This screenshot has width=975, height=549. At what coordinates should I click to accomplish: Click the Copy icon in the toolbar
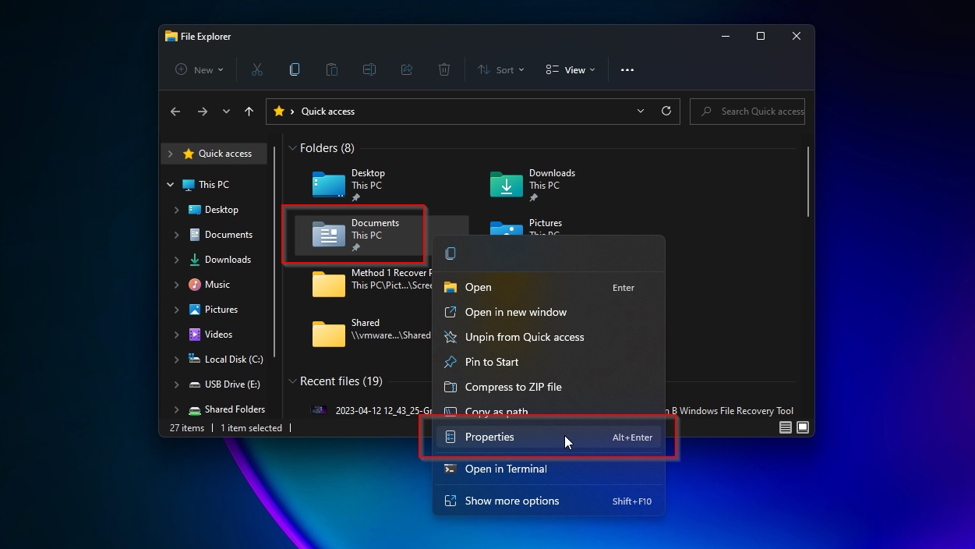pyautogui.click(x=294, y=69)
